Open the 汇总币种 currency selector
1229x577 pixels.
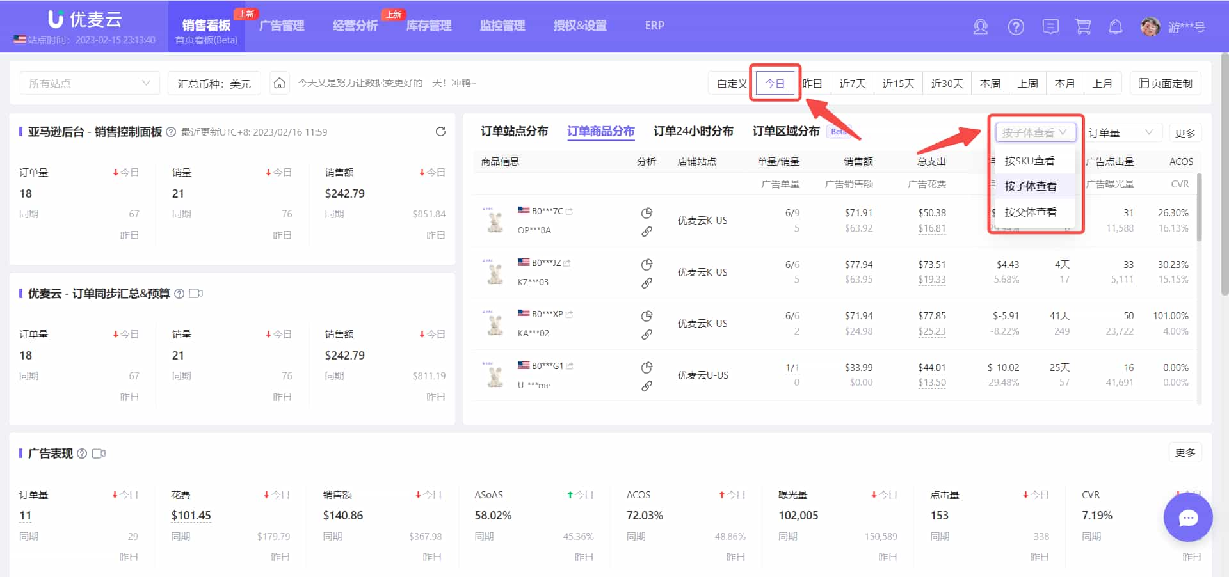(x=214, y=83)
